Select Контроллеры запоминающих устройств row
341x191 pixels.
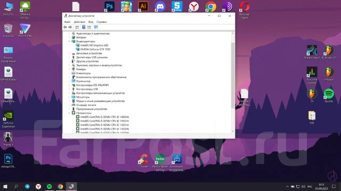tap(100, 93)
